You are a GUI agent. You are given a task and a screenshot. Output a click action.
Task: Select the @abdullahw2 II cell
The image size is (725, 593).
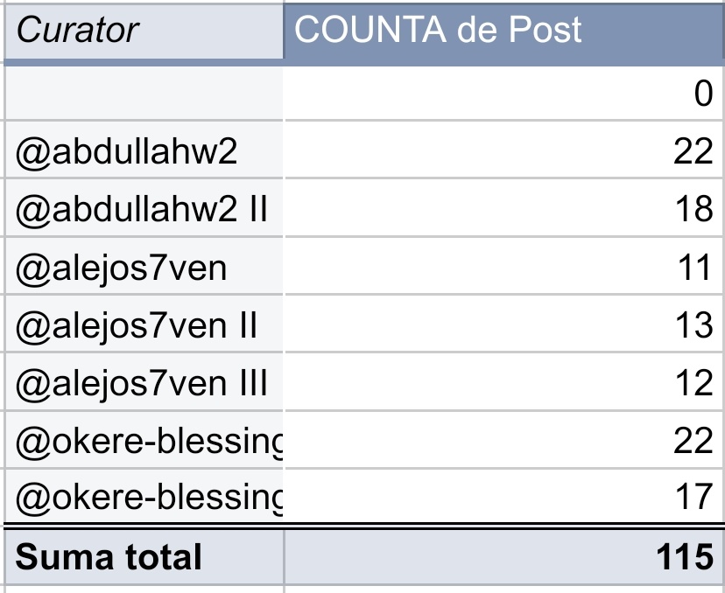[144, 208]
